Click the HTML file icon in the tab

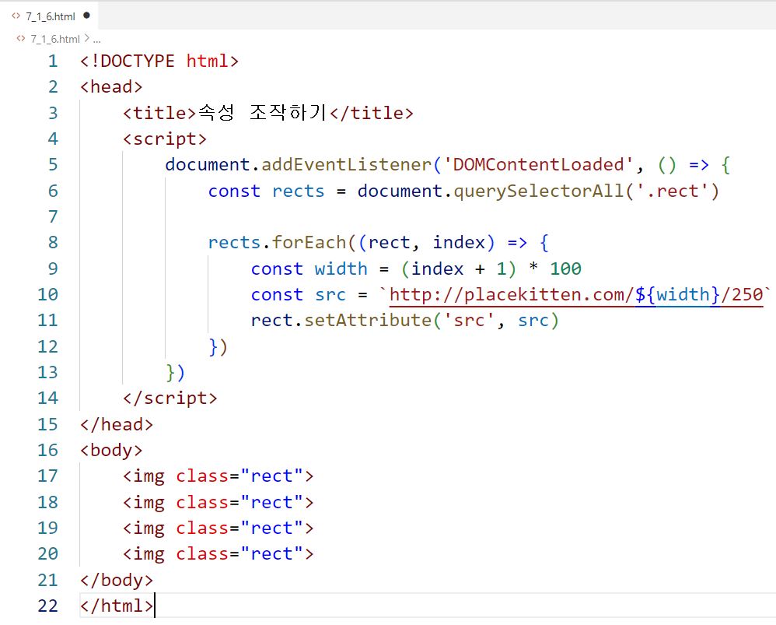(x=16, y=16)
